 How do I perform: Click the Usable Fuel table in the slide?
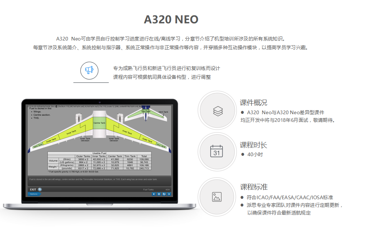pos(99,161)
